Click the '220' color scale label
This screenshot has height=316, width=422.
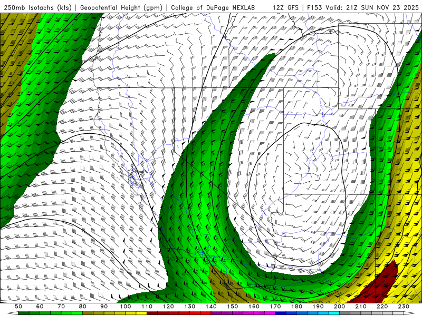coord(382,307)
